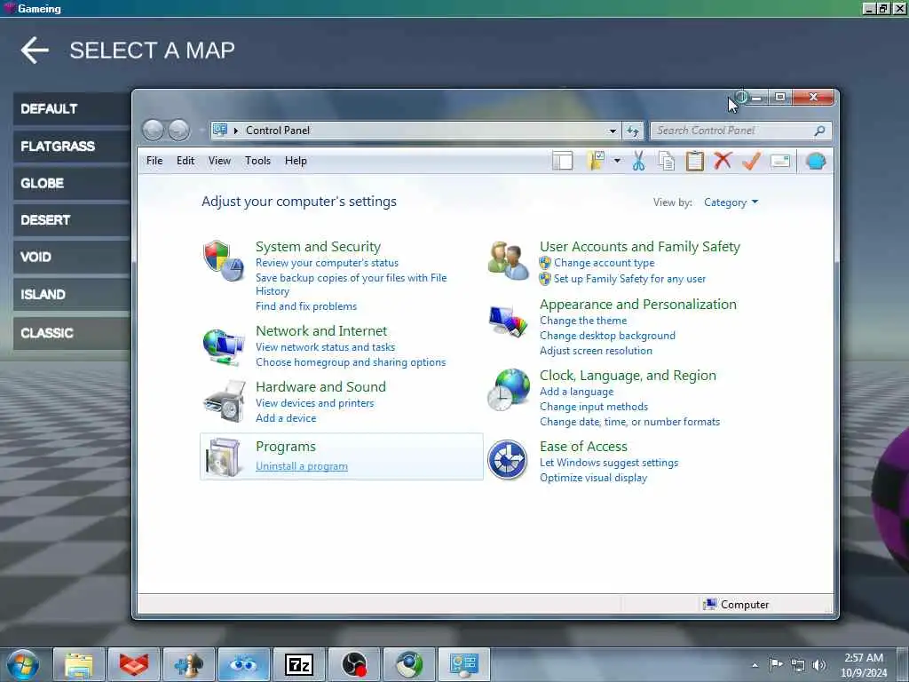Screen dimensions: 909x682
Task: Click the Cut scissors toolbar icon
Action: [638, 161]
